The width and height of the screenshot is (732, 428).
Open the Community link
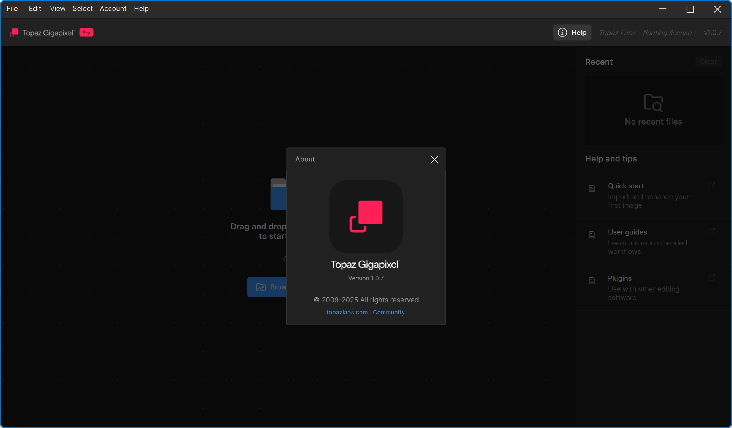pyautogui.click(x=388, y=312)
